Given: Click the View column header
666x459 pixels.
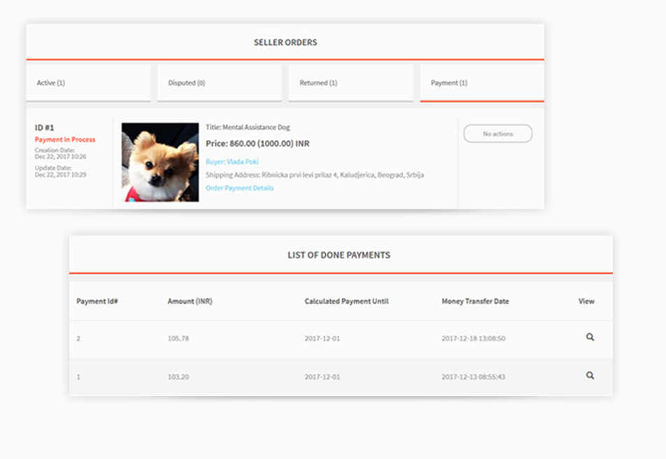Looking at the screenshot, I should [586, 302].
